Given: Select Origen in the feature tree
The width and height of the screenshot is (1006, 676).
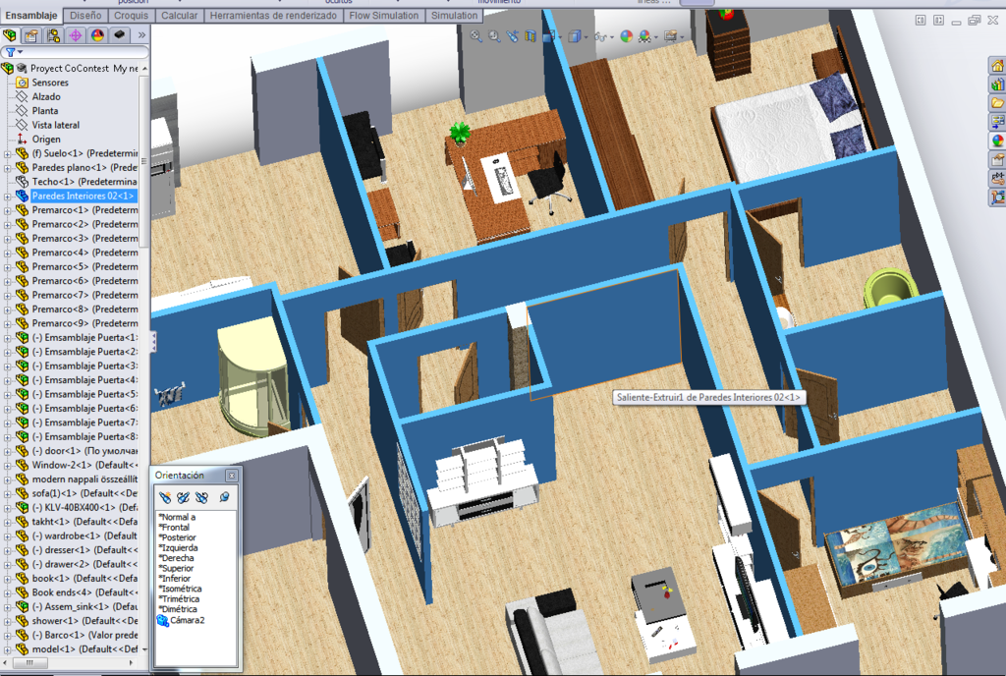Looking at the screenshot, I should pyautogui.click(x=46, y=140).
